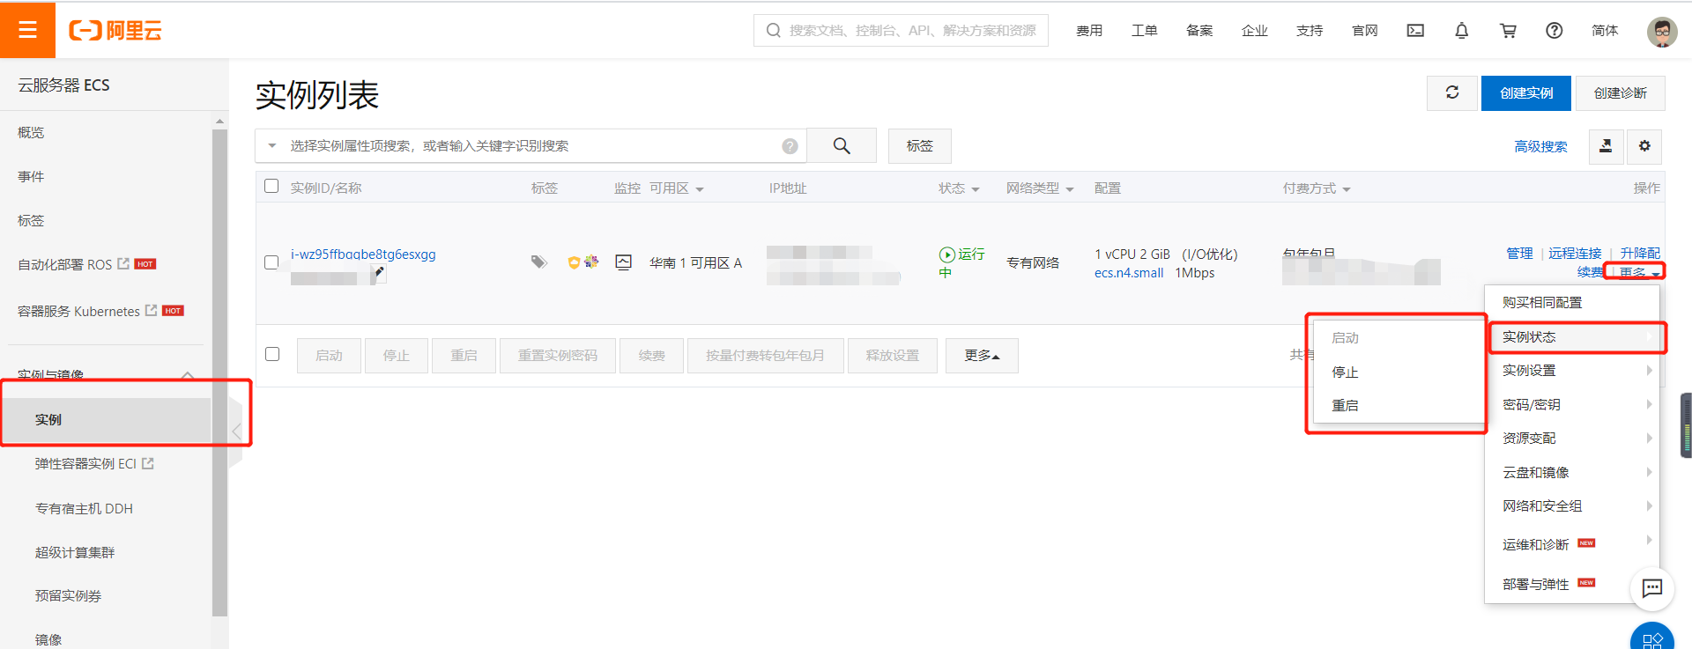Viewport: 1692px width, 649px height.
Task: Click 升降配 for the instance
Action: 1640,254
